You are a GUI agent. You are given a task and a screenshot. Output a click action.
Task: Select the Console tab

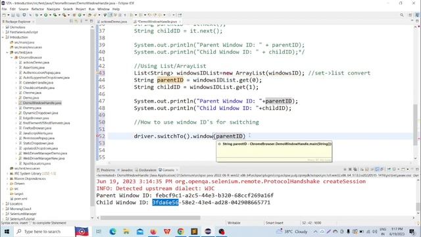pos(166,170)
